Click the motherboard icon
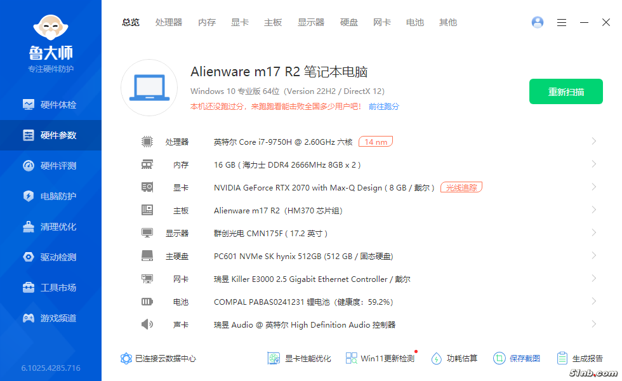 (x=147, y=210)
